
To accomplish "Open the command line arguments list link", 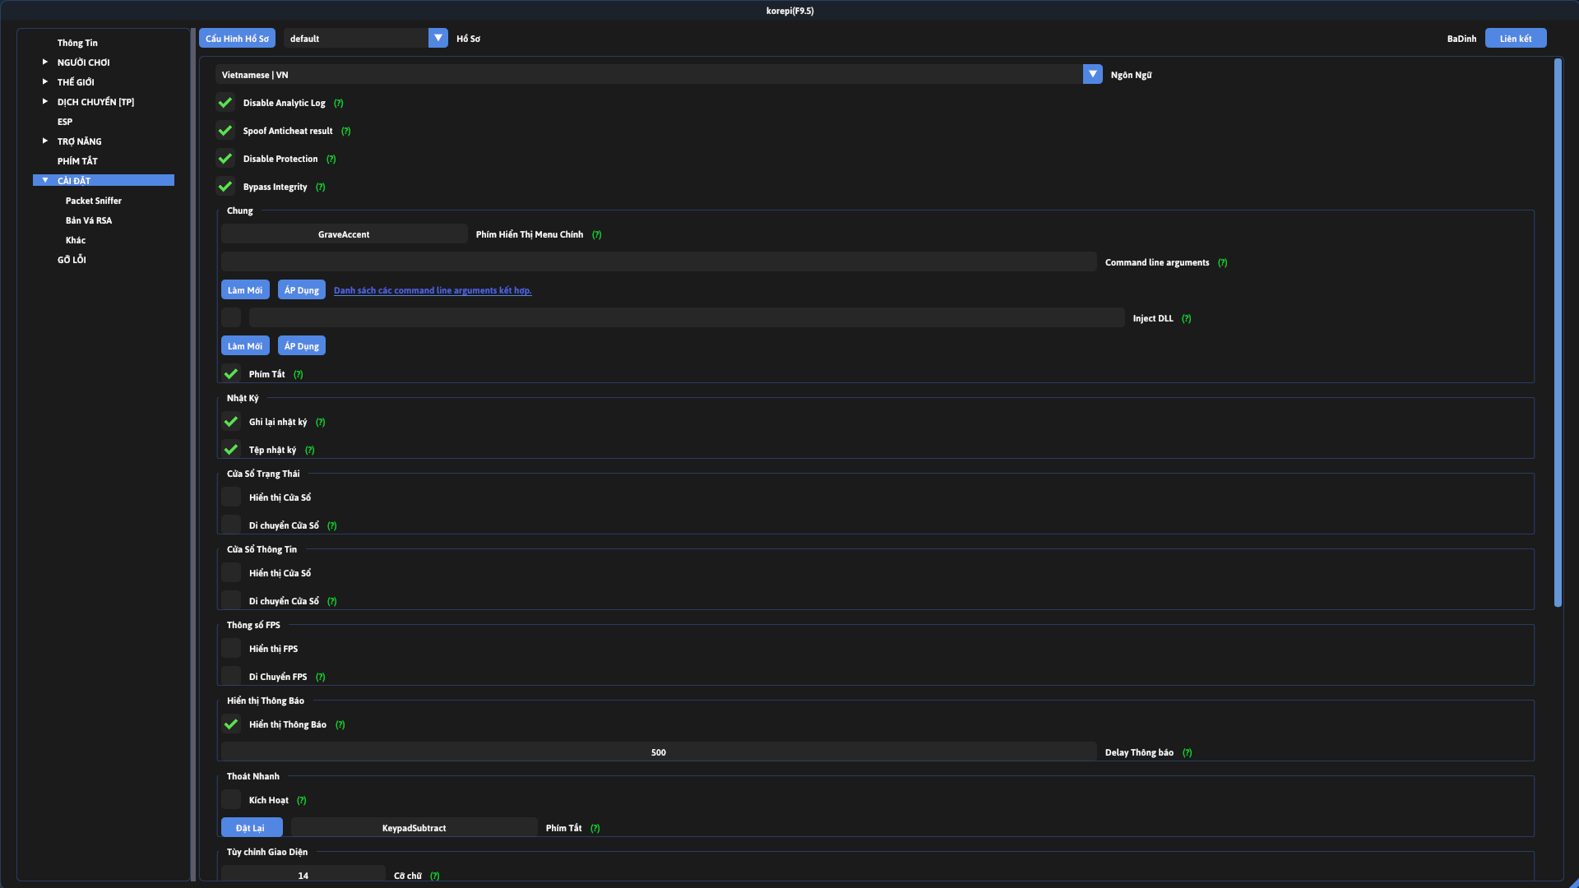I will pos(433,291).
